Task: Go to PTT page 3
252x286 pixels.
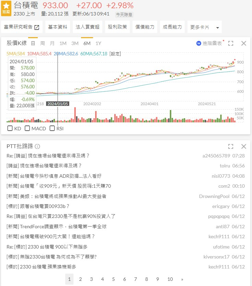Action: click(91, 279)
